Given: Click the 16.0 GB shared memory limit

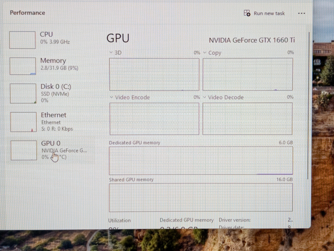Looking at the screenshot, I should pyautogui.click(x=284, y=180).
